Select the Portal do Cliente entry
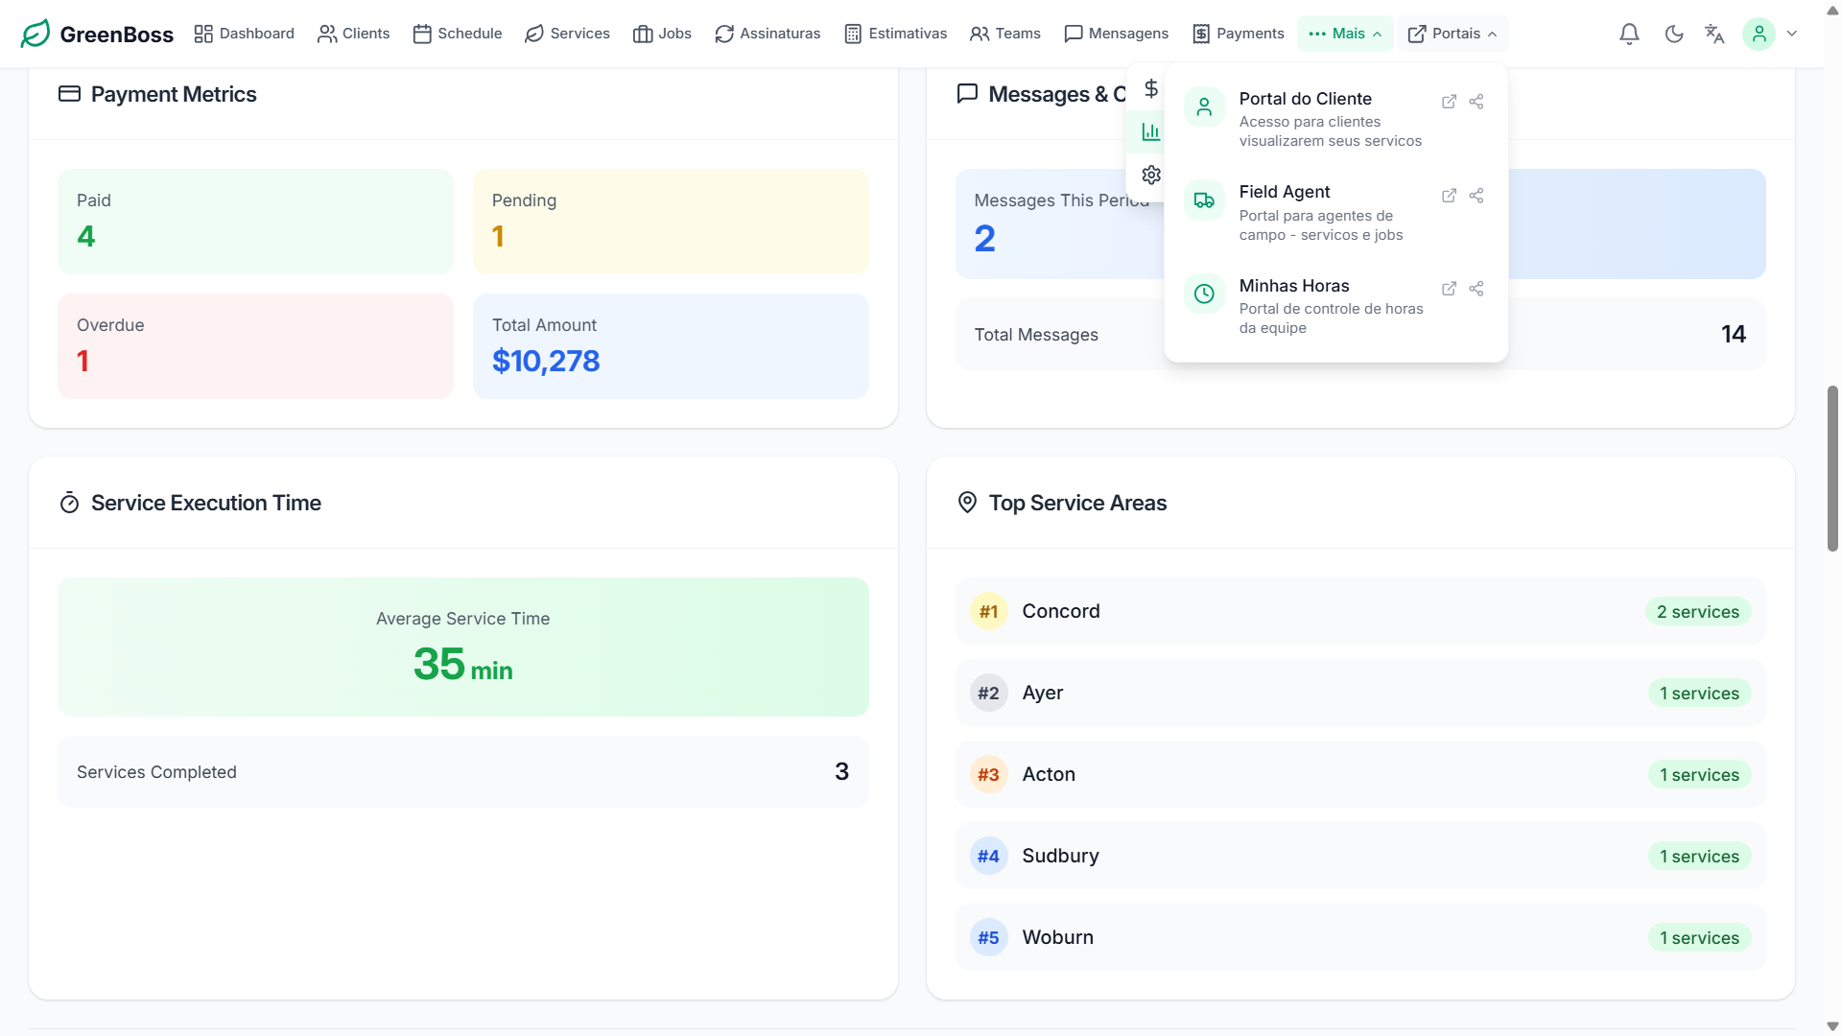This screenshot has width=1842, height=1036. [x=1305, y=99]
